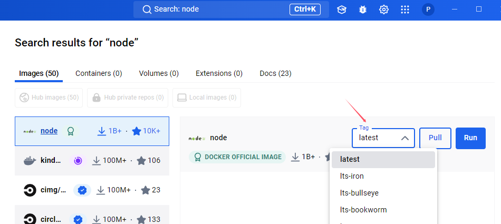Switch to the Docs (23) tab

tap(275, 73)
